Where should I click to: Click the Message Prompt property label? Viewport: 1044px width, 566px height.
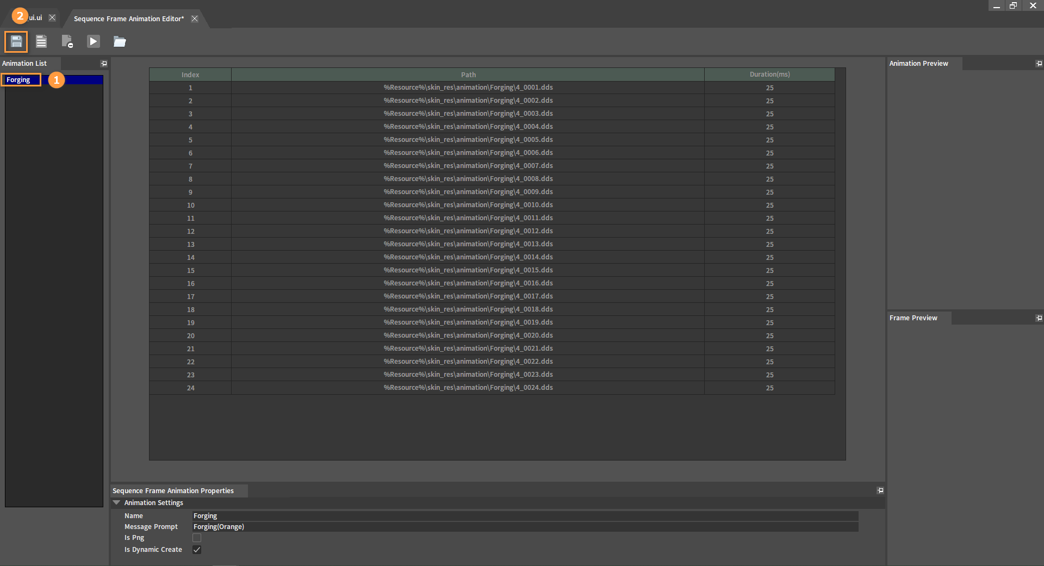pyautogui.click(x=151, y=527)
